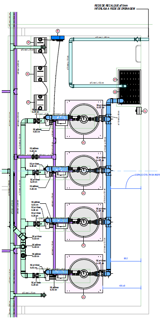Click the black perforated drain grate
This screenshot has height=320, width=160.
129,87
